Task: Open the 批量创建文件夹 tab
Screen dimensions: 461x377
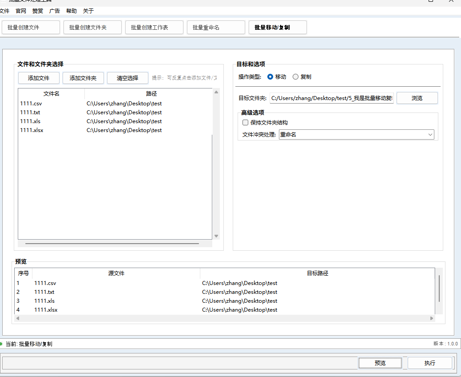Action: pyautogui.click(x=92, y=27)
